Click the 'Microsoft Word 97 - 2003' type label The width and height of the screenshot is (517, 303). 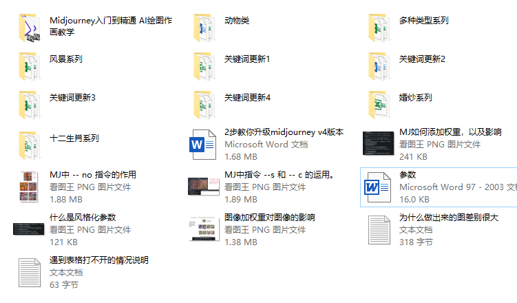coord(458,187)
